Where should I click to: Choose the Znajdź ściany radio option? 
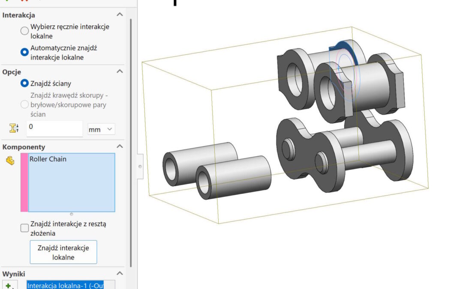(25, 83)
